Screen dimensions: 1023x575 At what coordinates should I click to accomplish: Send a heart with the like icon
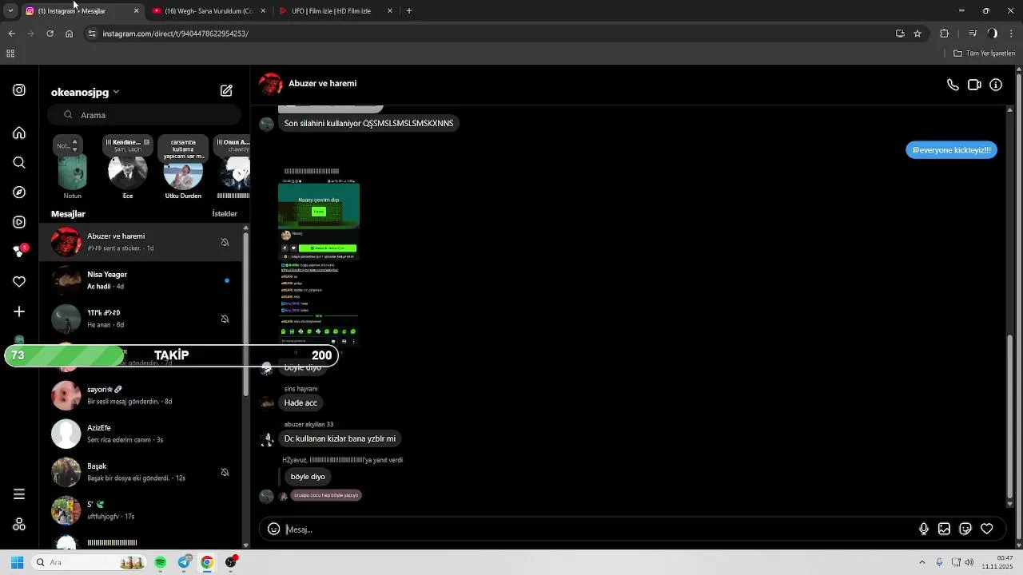point(987,529)
